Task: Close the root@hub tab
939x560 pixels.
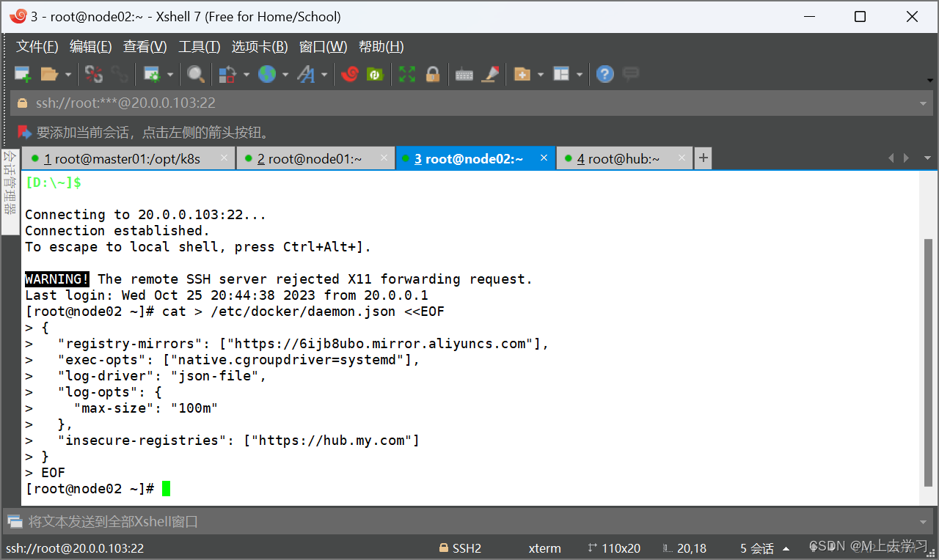Action: click(x=682, y=158)
